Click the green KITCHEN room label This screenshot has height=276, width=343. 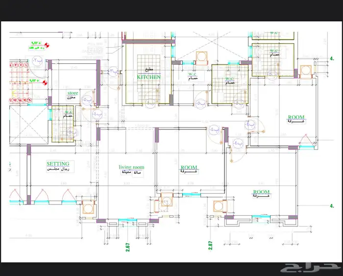coord(148,77)
